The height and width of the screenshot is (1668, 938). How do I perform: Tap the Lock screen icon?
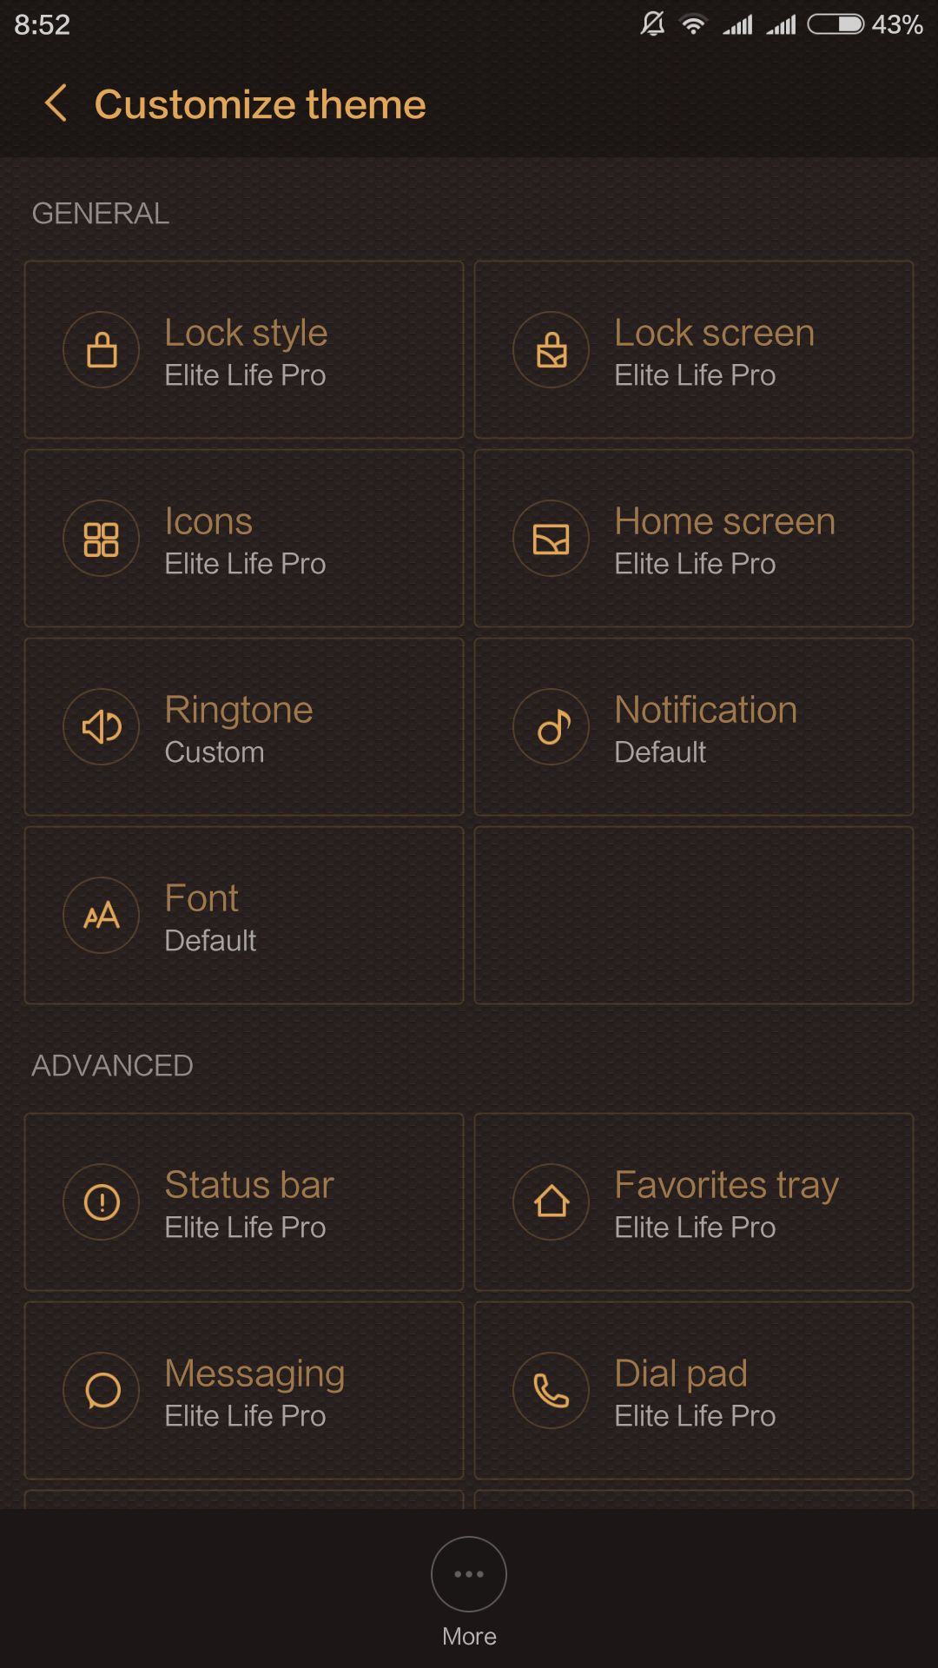click(x=552, y=350)
